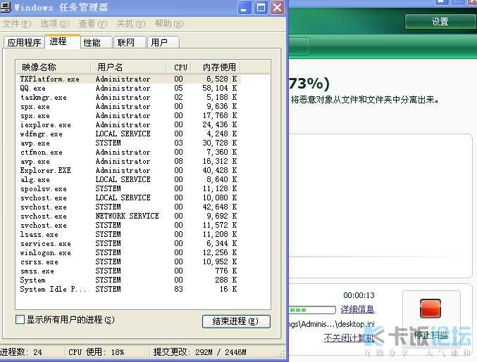Image resolution: width=477 pixels, height=362 pixels.
Task: Select the System Idle Process row
Action: tap(128, 289)
